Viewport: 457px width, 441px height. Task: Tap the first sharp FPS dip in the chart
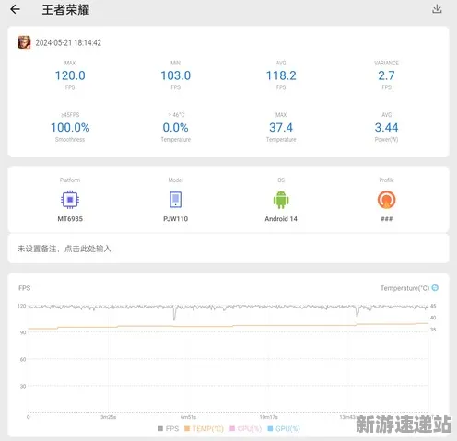[x=174, y=314]
